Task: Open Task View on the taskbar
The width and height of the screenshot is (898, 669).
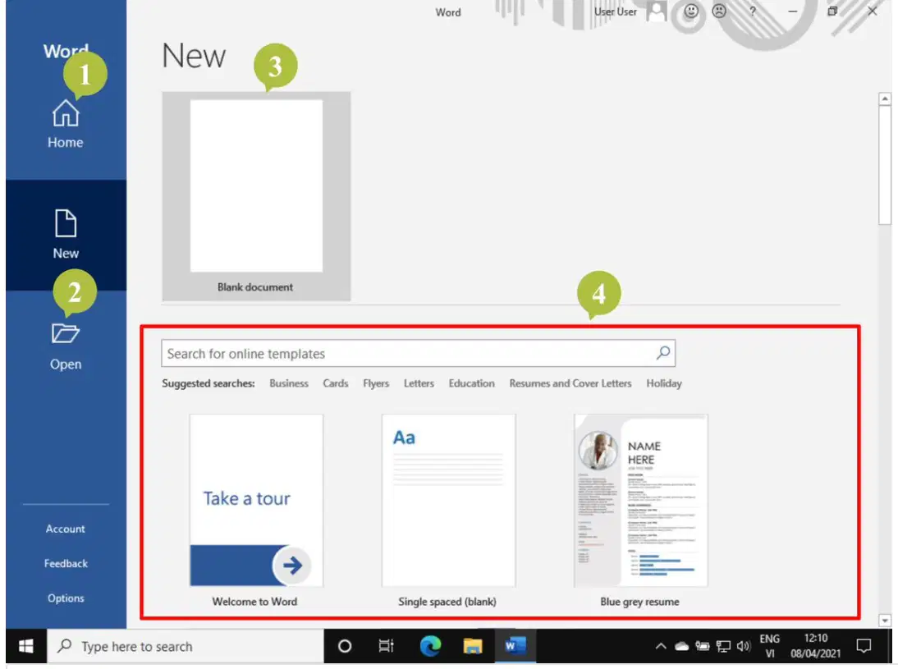Action: 386,646
